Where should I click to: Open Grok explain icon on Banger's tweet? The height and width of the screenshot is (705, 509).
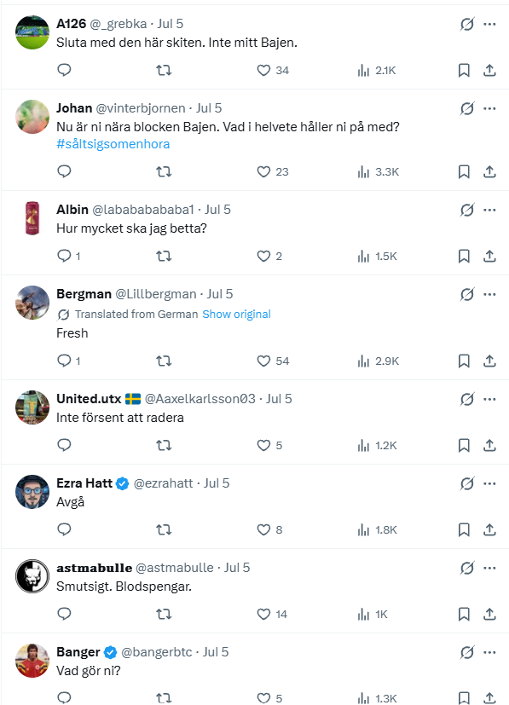pos(466,652)
